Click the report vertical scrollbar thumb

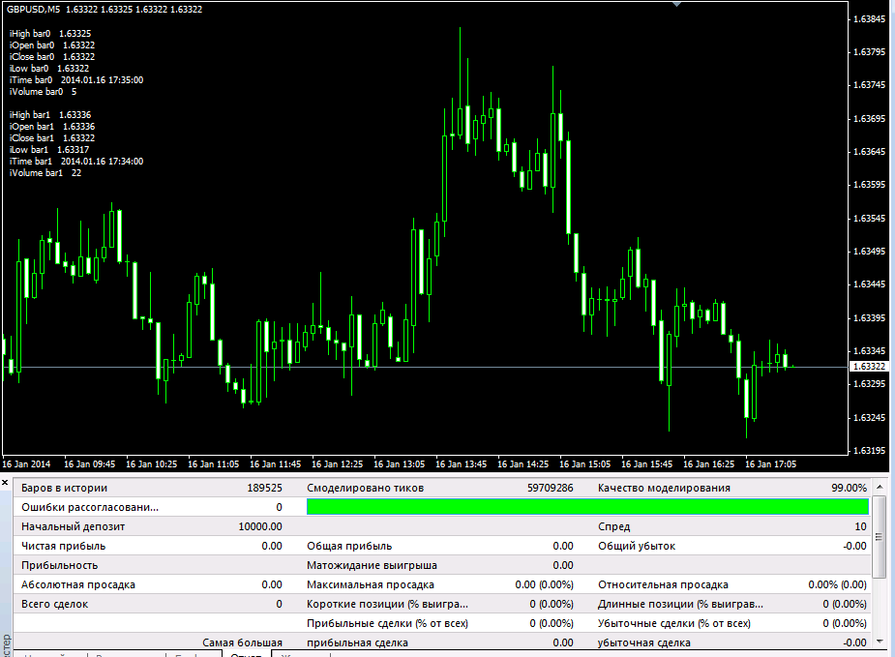point(880,536)
